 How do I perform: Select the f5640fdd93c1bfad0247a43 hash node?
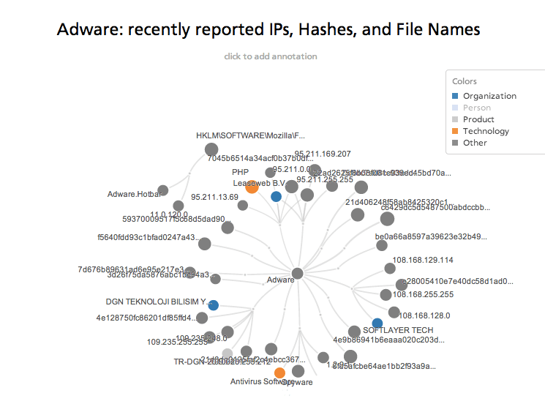(205, 244)
